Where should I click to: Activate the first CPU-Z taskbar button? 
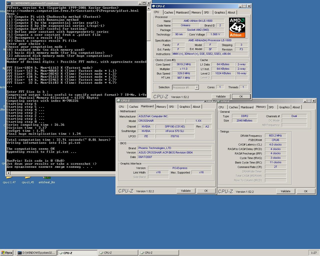(77, 253)
